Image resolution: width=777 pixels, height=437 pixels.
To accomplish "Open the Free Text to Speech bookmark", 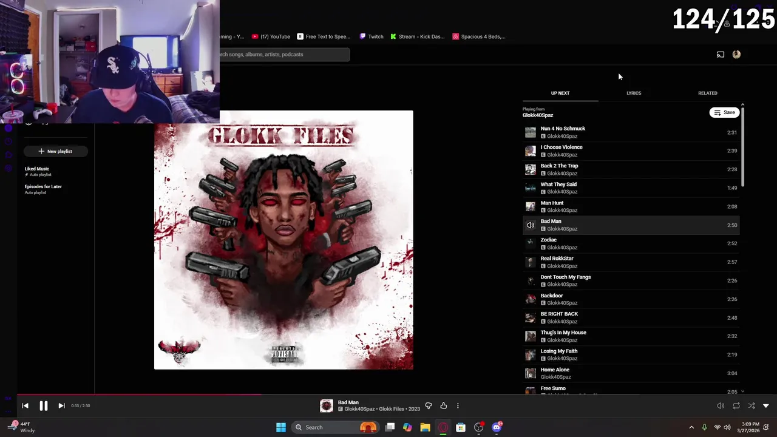I will pyautogui.click(x=324, y=36).
